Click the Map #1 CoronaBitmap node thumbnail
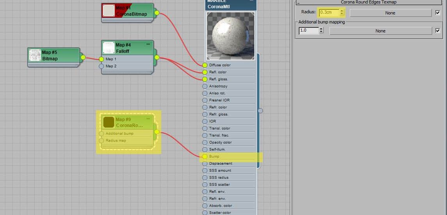447x215 pixels. click(x=109, y=11)
